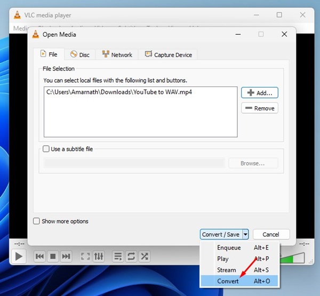Enable shuffle random playback icon
This screenshot has width=320, height=296.
pyautogui.click(x=145, y=256)
